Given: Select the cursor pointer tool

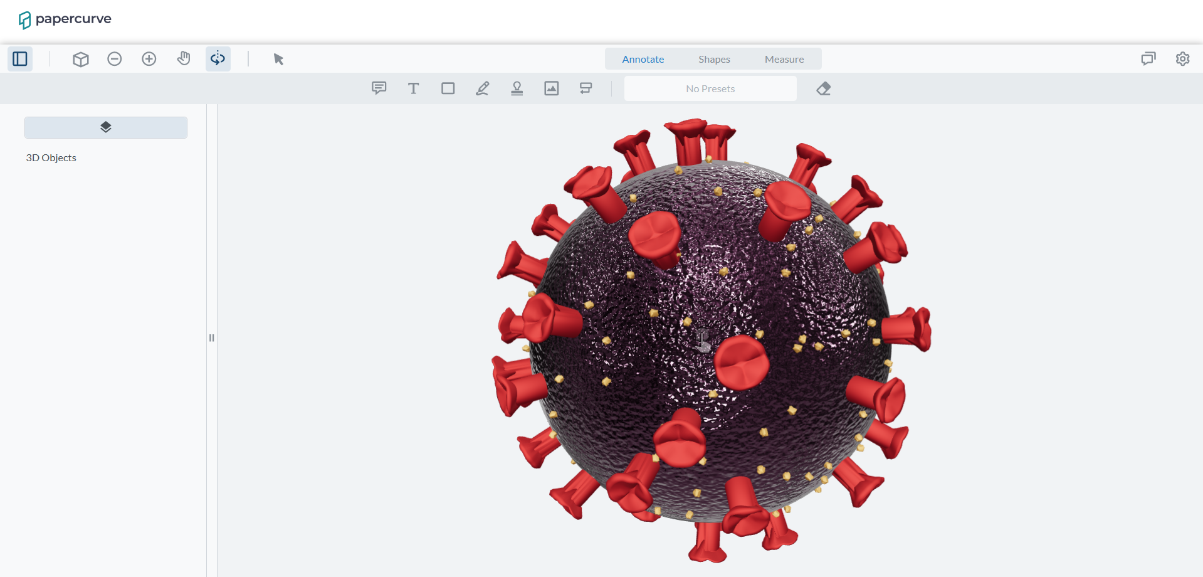Looking at the screenshot, I should coord(278,58).
